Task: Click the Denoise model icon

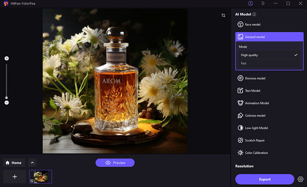Action: click(x=240, y=78)
